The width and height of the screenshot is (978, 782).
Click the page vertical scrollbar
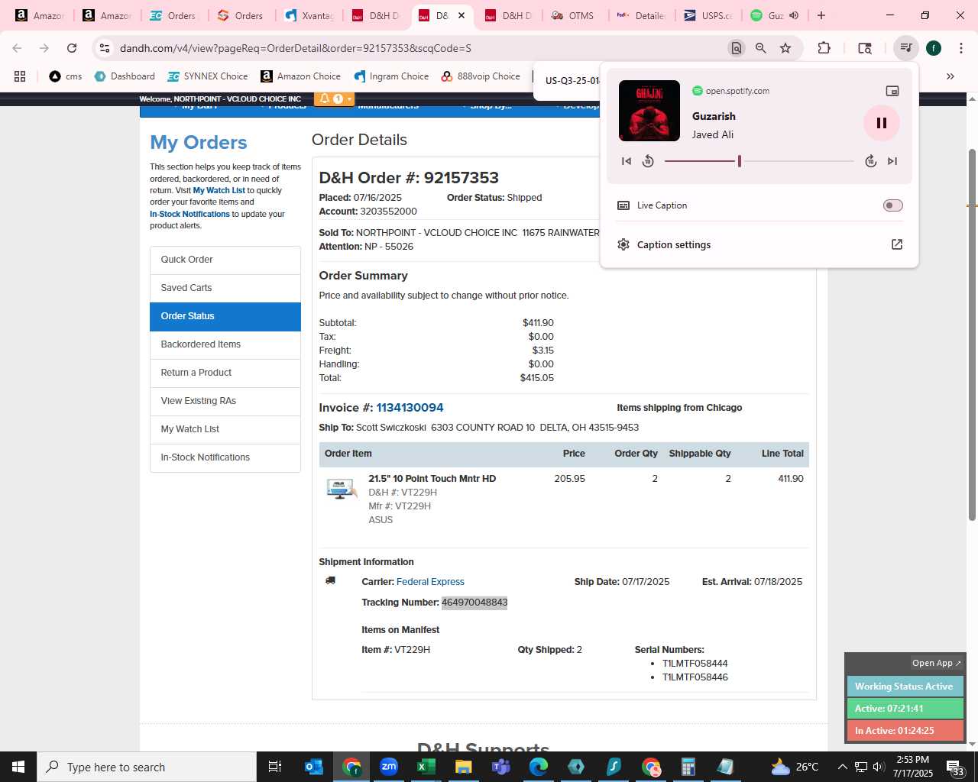(972, 334)
